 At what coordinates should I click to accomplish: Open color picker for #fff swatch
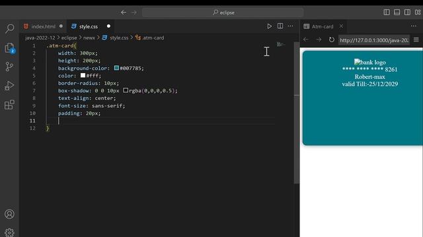point(83,76)
